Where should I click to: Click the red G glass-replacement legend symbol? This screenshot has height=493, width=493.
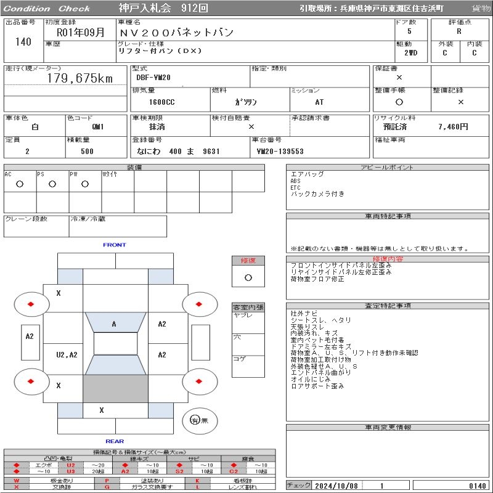107,487
